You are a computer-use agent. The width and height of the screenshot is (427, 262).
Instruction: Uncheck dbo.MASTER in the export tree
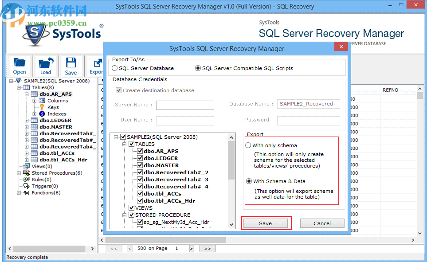tap(140, 165)
